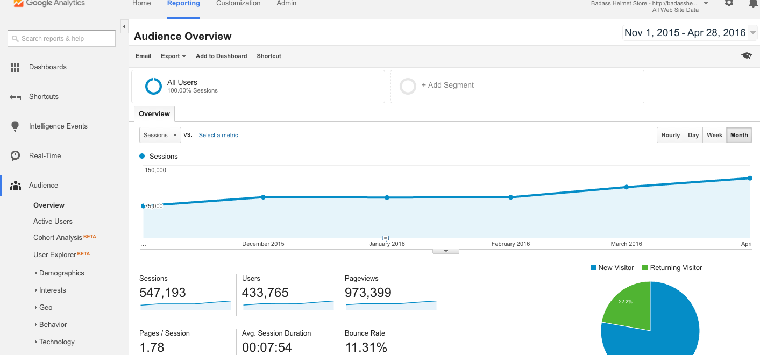The width and height of the screenshot is (760, 355).
Task: Click the Bounce Rate value 11.31%
Action: (366, 347)
